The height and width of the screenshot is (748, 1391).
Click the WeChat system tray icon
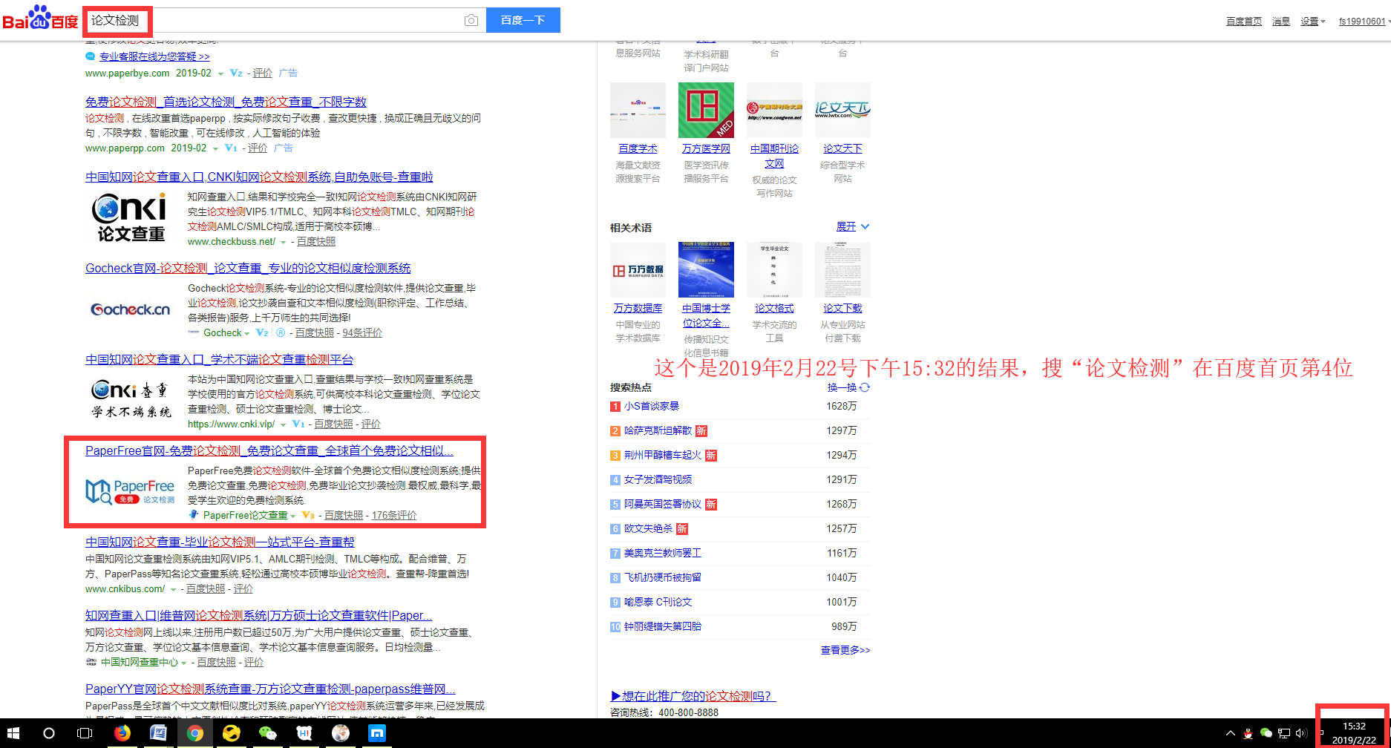point(1266,733)
